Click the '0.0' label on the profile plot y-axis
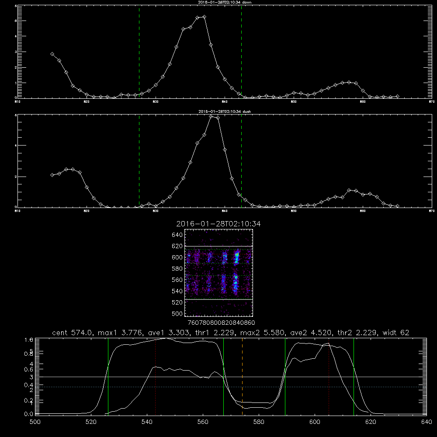This screenshot has width=437, height=437. pos(29,414)
